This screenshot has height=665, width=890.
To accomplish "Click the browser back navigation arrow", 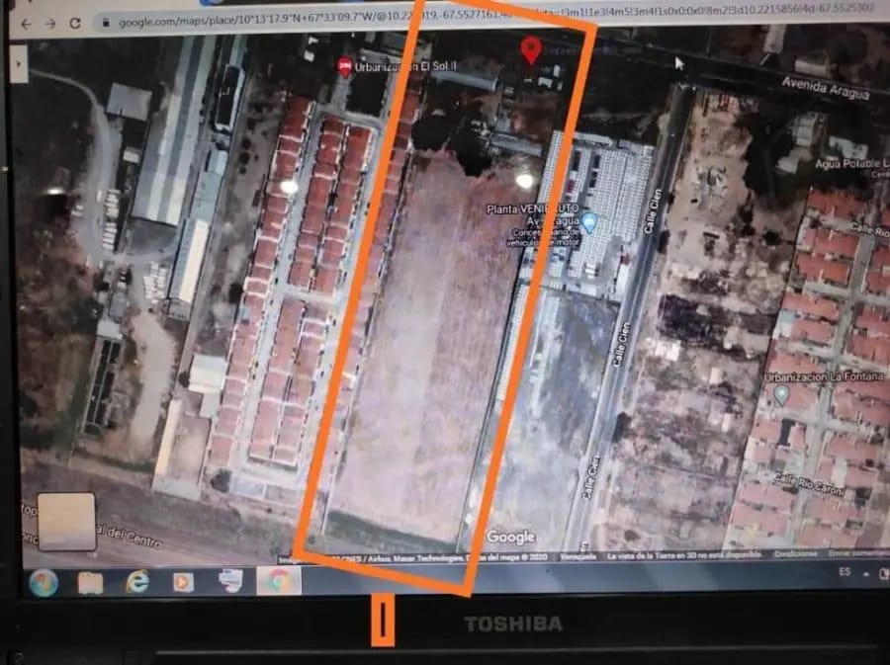I will (x=25, y=22).
